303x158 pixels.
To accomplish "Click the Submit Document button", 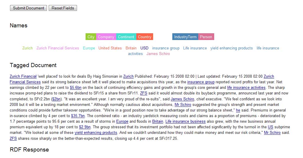I will pyautogui.click(x=28, y=8).
